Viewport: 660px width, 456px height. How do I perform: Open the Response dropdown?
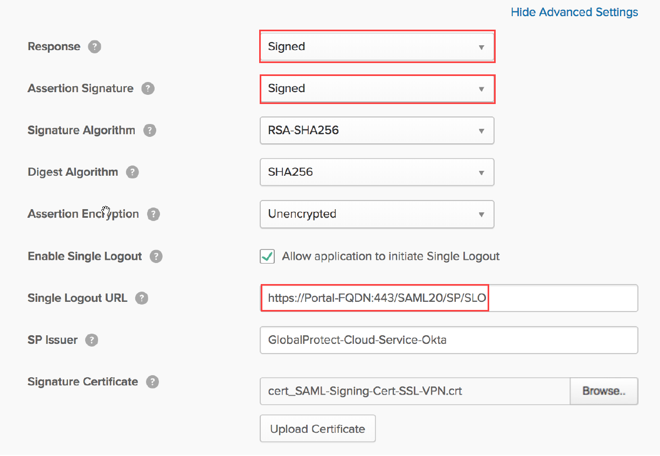click(x=377, y=47)
